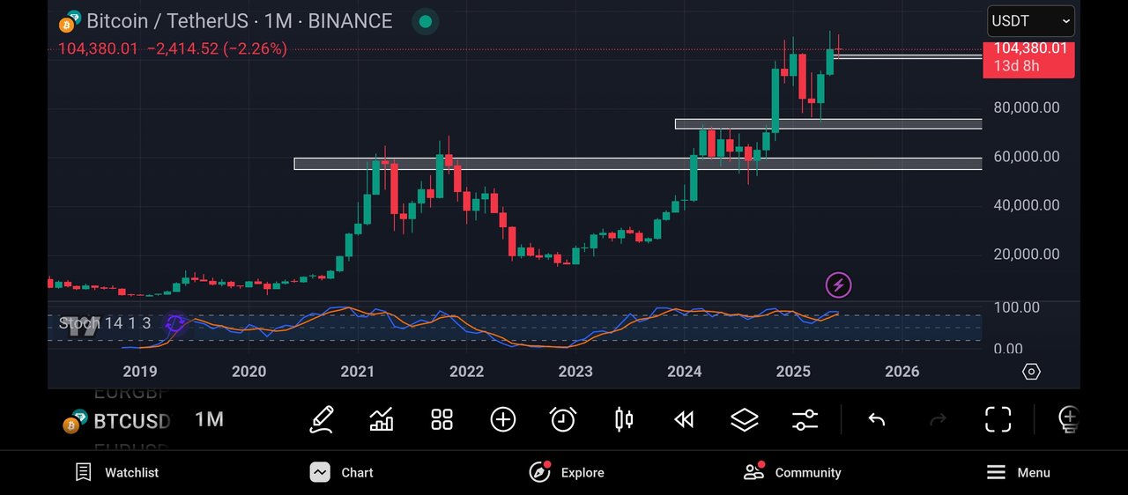The height and width of the screenshot is (495, 1128).
Task: Open the ideas lightbulb icon
Action: pos(1068,419)
